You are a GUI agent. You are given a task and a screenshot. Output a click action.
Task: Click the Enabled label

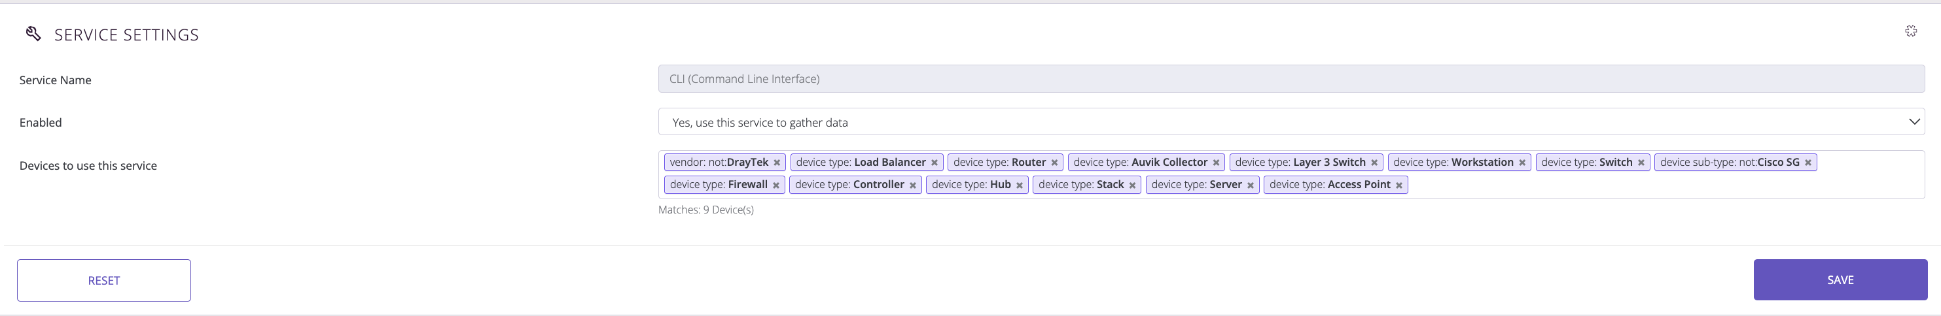(41, 123)
